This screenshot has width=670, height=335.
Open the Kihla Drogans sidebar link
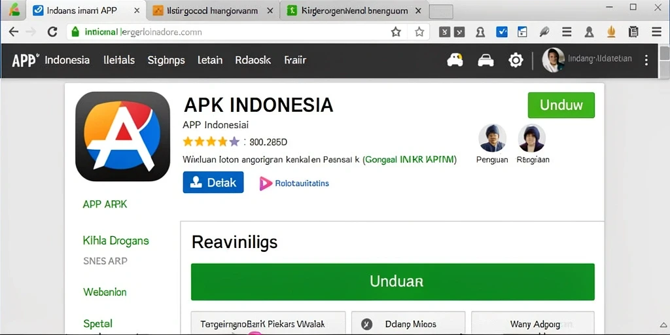pos(116,241)
